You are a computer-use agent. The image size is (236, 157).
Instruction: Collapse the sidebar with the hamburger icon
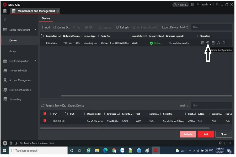5,20
